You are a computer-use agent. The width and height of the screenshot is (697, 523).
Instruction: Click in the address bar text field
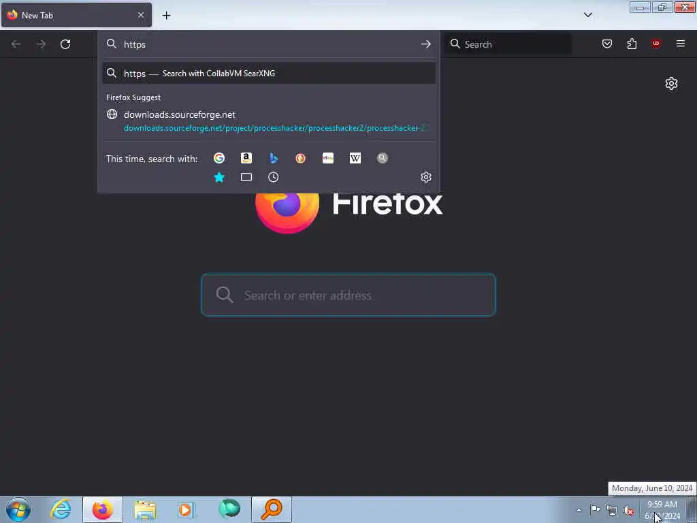267,44
